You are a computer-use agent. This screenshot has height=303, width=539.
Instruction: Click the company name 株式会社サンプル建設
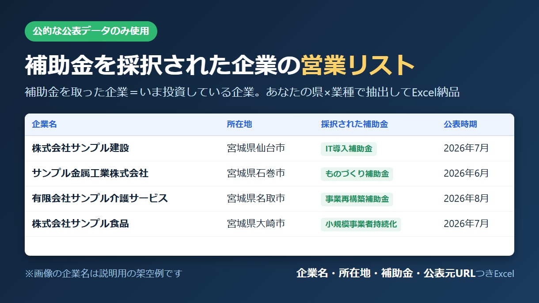80,148
